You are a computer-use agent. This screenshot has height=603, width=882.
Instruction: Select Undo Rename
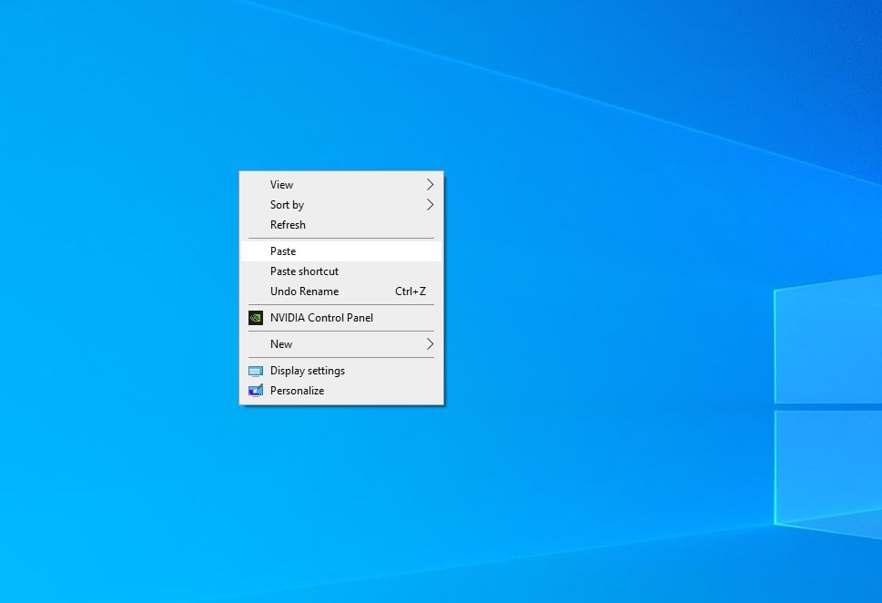click(x=340, y=291)
